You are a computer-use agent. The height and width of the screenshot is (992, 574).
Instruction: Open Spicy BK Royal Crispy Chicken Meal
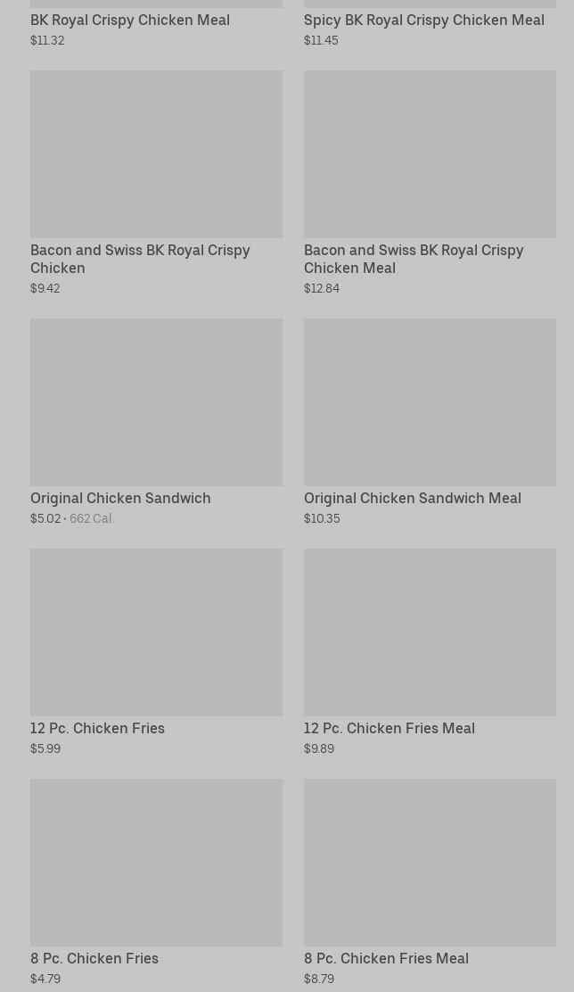coord(423,20)
